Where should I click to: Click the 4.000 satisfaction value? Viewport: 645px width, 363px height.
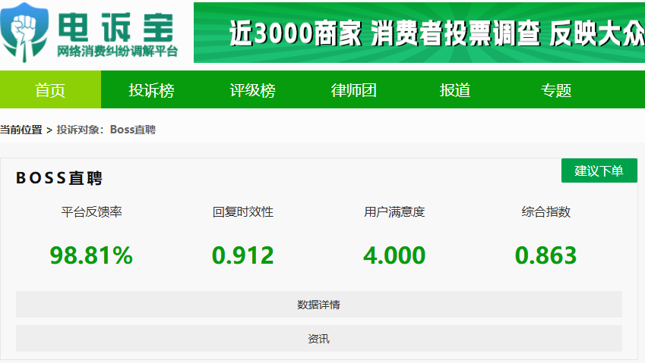click(x=394, y=255)
